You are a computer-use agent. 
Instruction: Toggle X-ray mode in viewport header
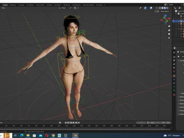tap(157, 8)
